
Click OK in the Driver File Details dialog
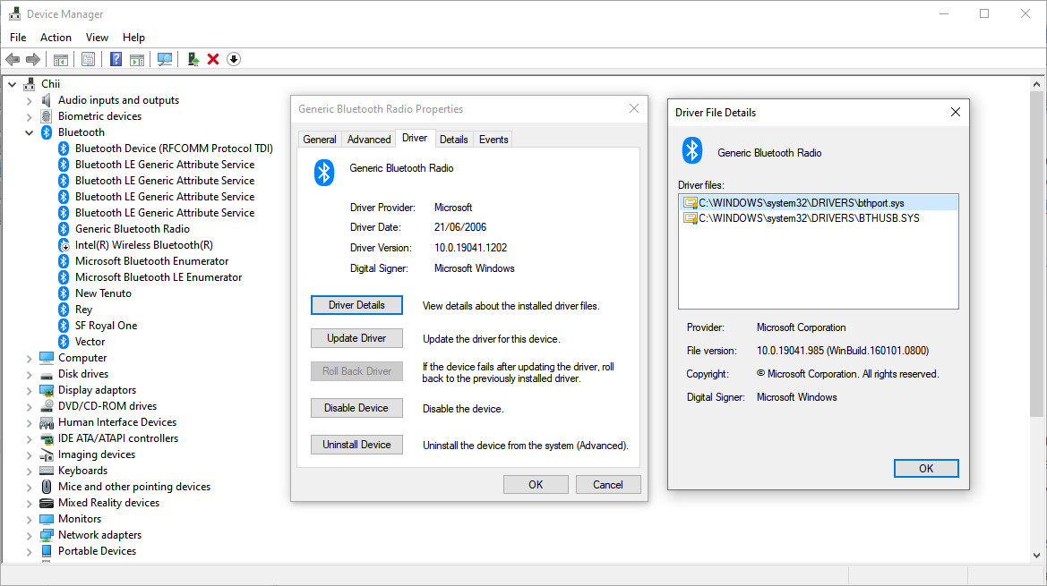[x=926, y=468]
